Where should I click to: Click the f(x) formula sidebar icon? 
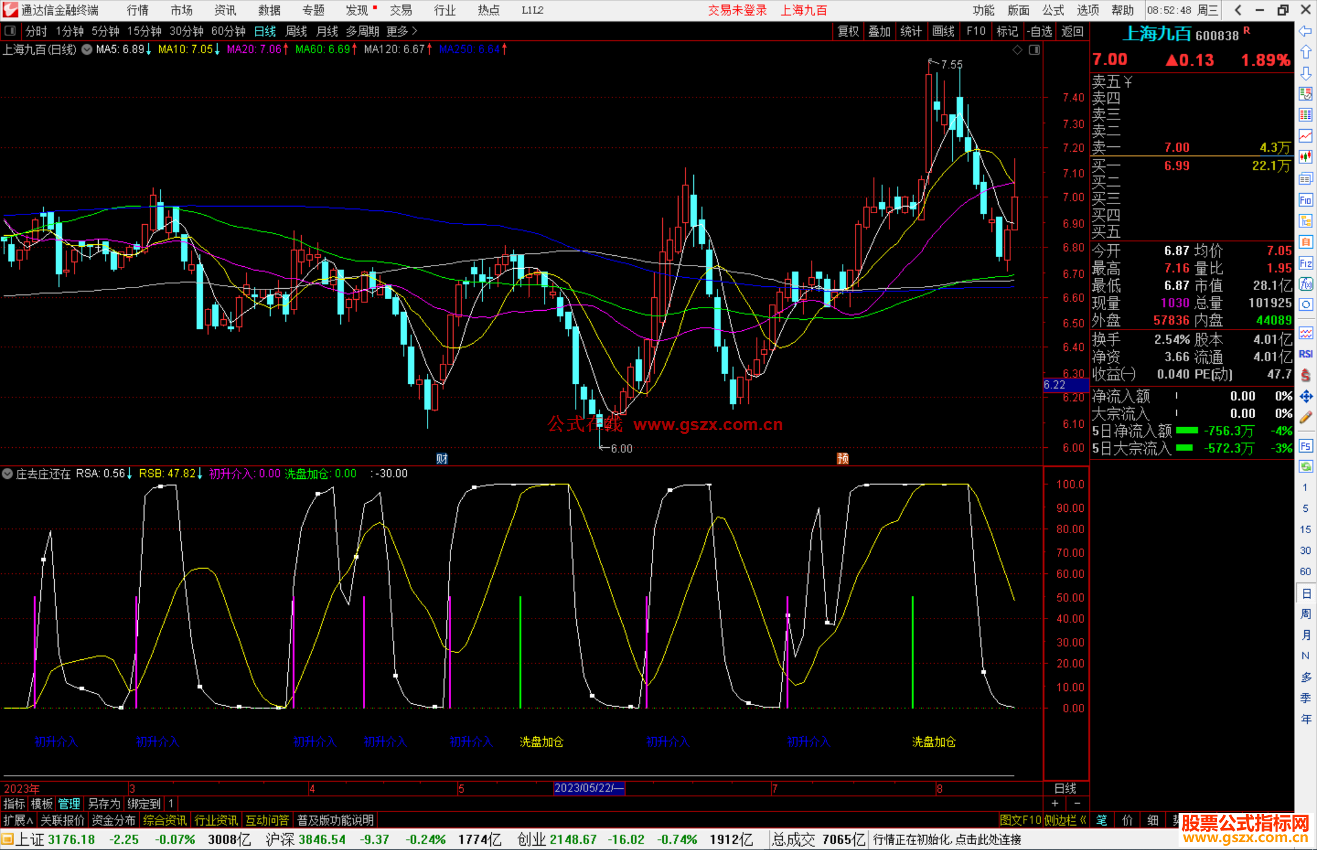pos(1305,284)
